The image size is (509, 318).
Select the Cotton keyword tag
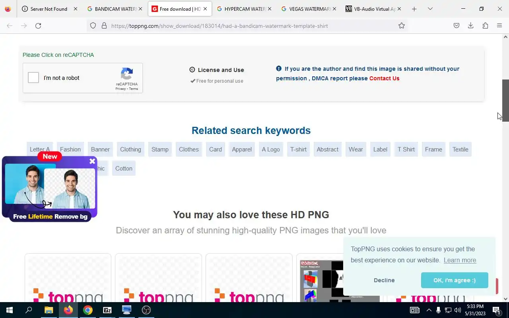tap(124, 169)
